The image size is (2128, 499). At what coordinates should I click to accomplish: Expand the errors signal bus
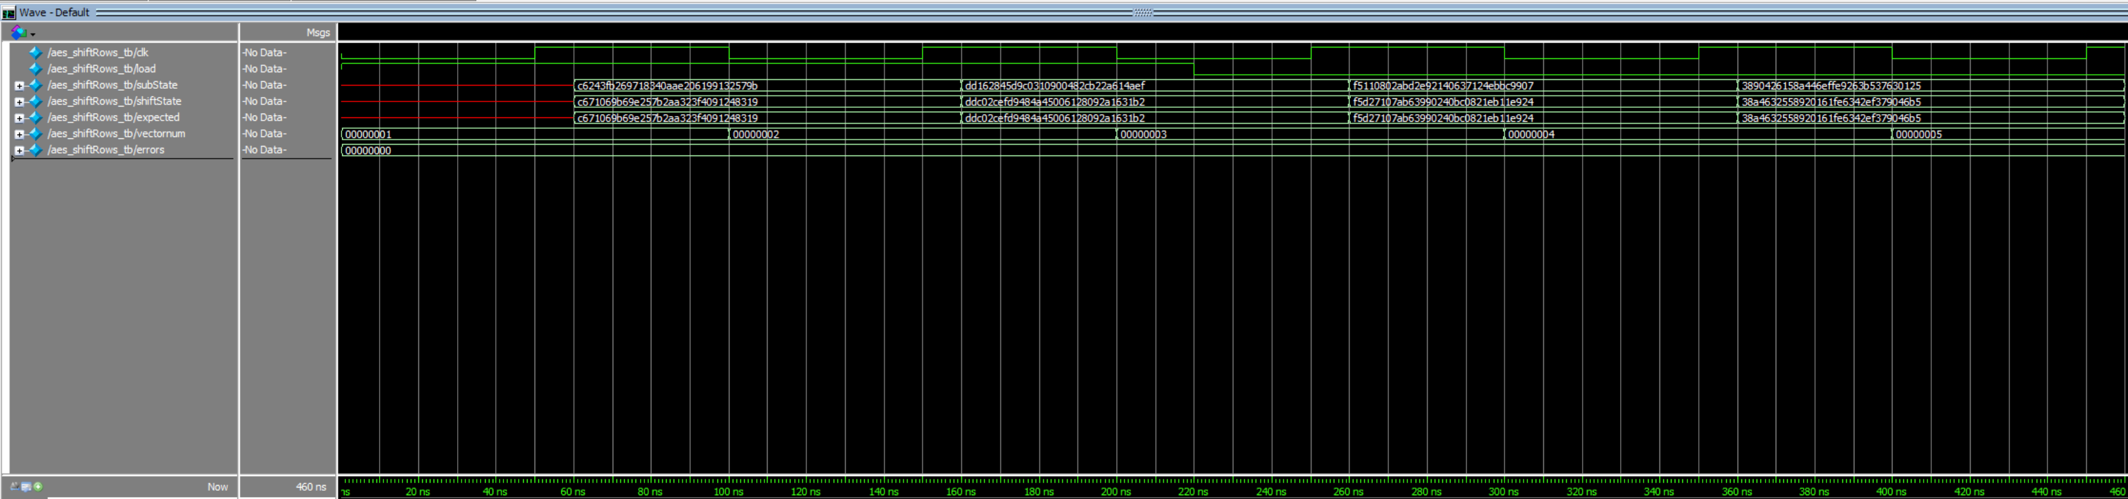pyautogui.click(x=19, y=150)
